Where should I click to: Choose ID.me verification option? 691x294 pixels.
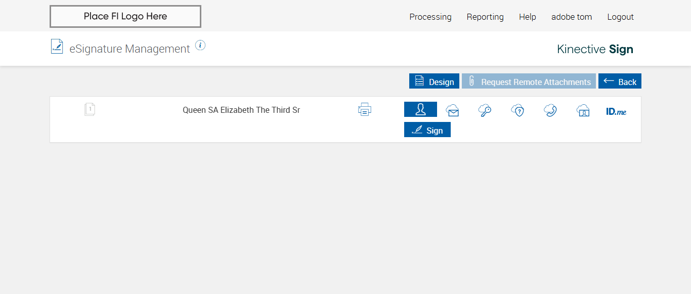click(616, 111)
